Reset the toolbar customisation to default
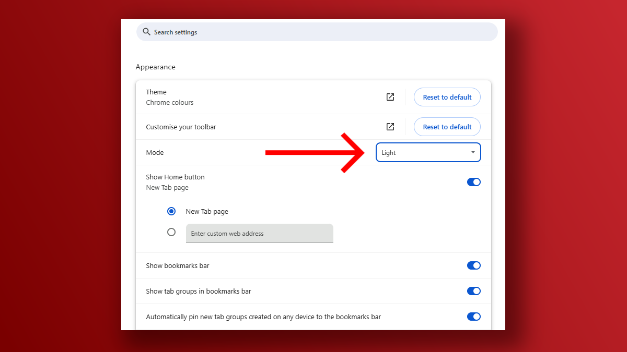Screen dimensions: 627x352 (447, 127)
